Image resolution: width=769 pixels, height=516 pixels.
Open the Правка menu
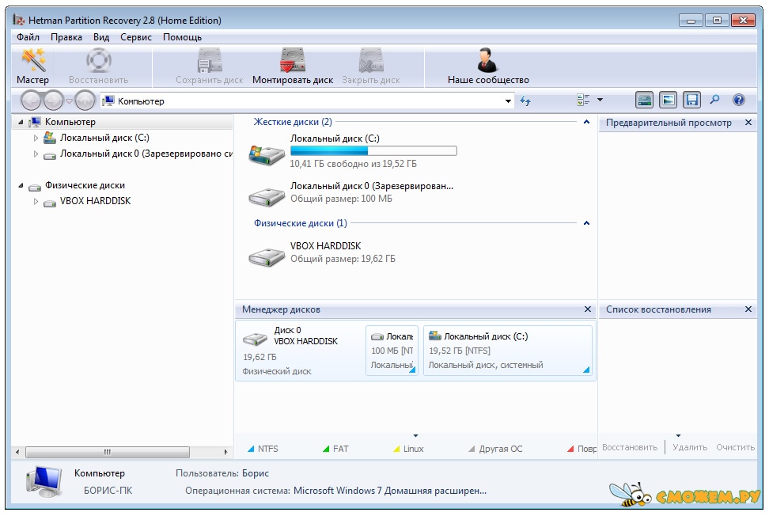[x=66, y=37]
